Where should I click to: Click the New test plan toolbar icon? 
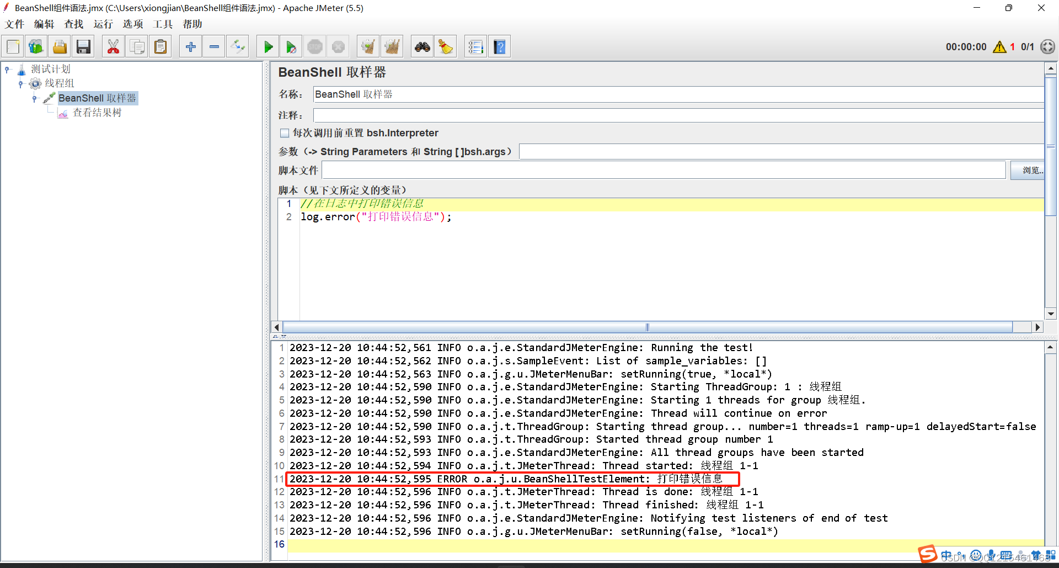point(13,47)
